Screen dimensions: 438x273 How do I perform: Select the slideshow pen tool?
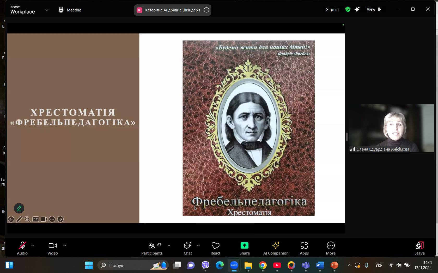coord(19,219)
